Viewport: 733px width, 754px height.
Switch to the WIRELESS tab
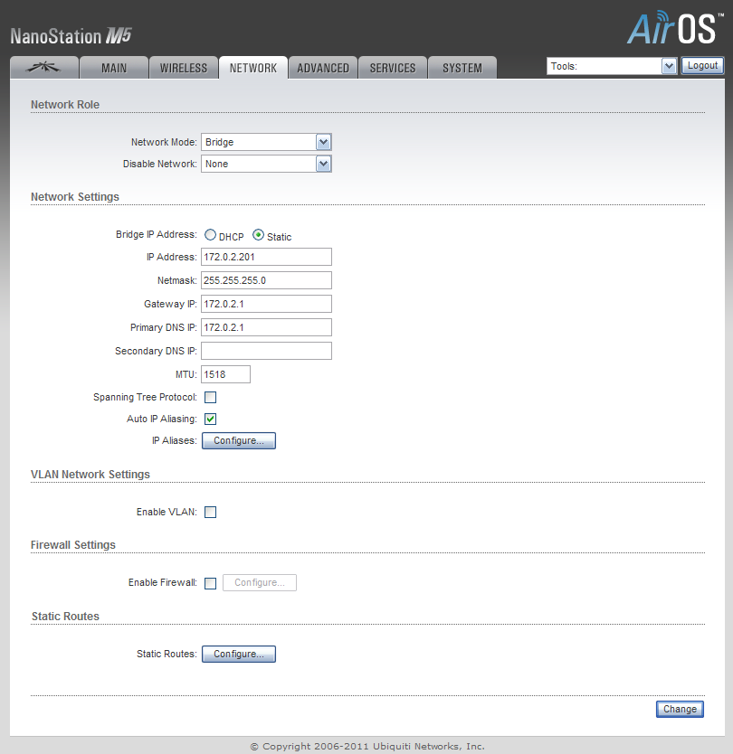pyautogui.click(x=184, y=67)
